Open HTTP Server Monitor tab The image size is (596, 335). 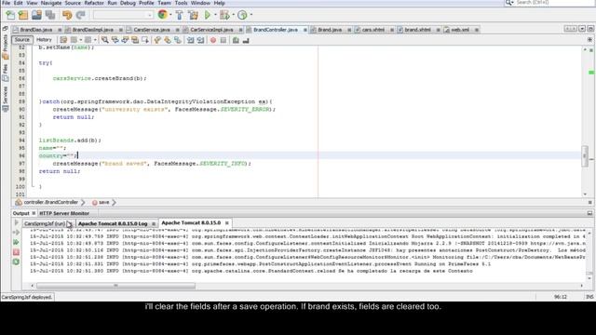click(64, 213)
